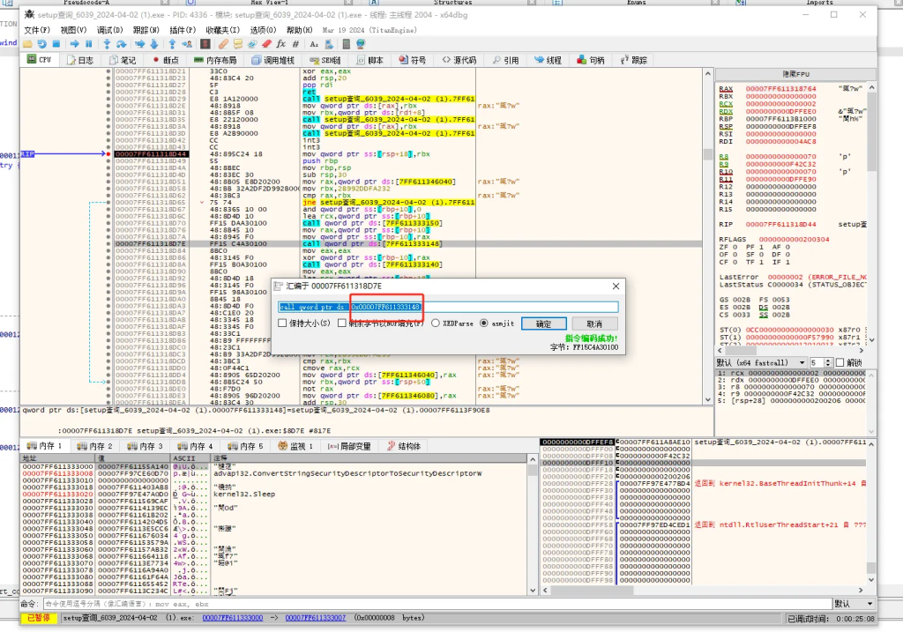Click the 取消 button in assemble dialog

click(x=595, y=323)
